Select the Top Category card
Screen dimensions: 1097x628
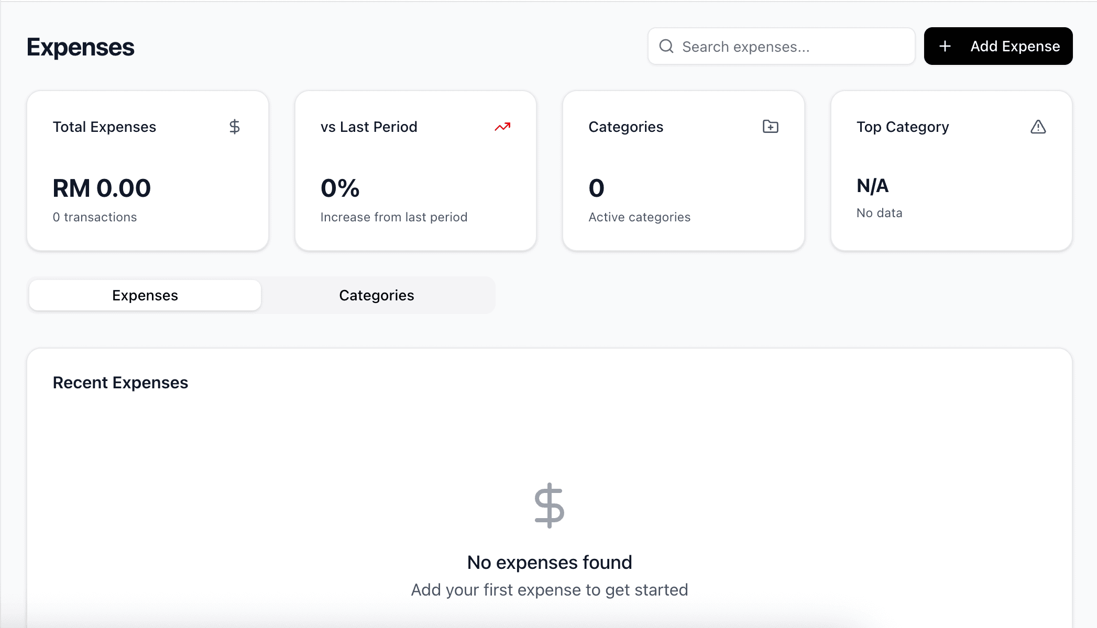(951, 171)
